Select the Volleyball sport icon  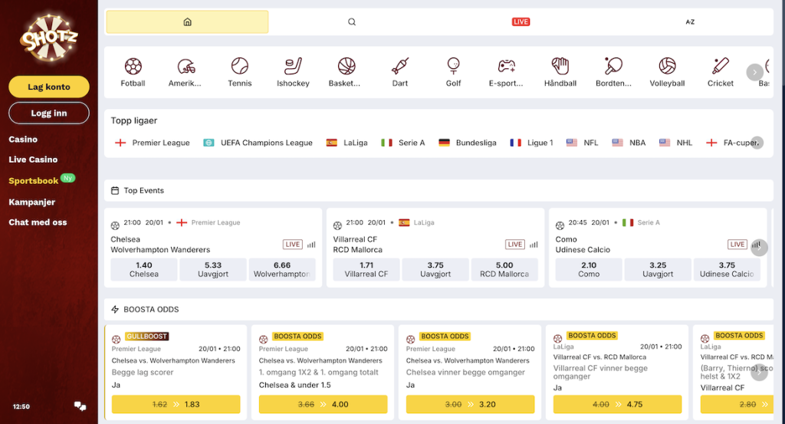pyautogui.click(x=668, y=66)
